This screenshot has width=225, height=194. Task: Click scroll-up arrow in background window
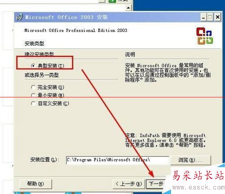click(128, 8)
